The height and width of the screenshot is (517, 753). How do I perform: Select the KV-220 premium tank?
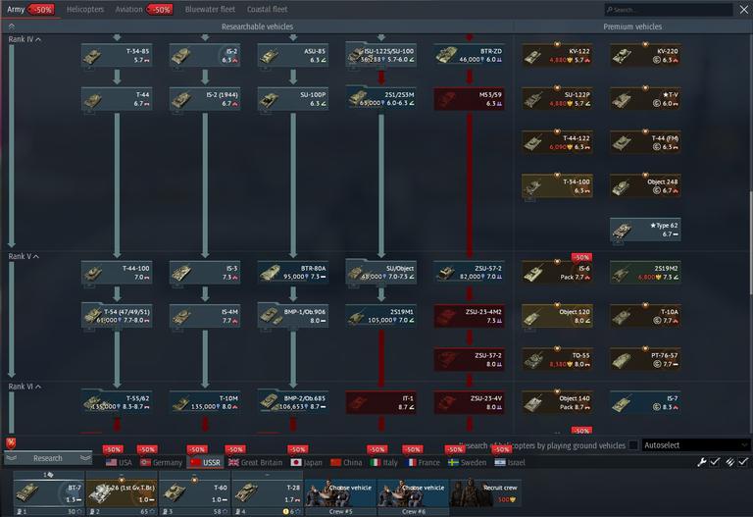pyautogui.click(x=645, y=55)
